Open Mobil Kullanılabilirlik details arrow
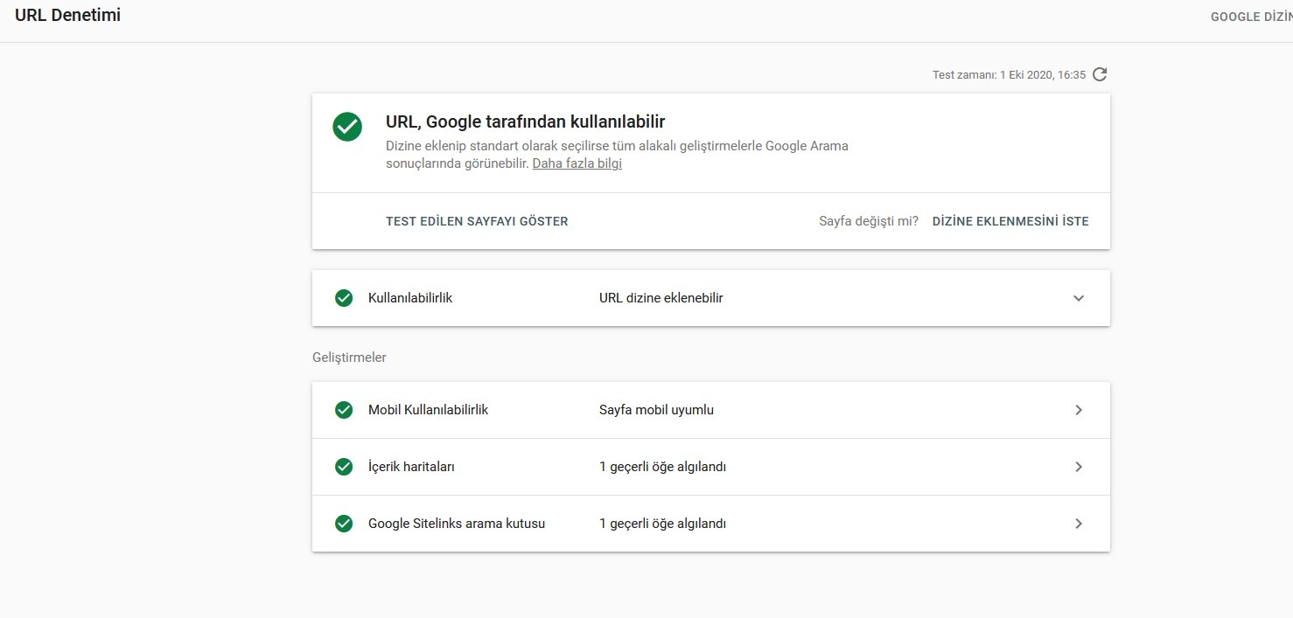 tap(1079, 410)
